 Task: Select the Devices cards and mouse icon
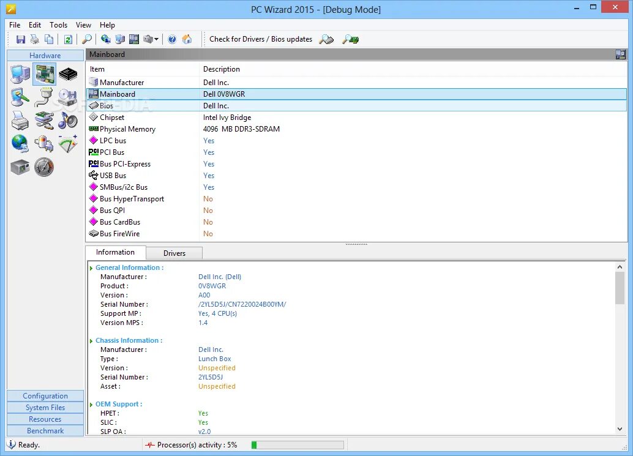point(44,120)
